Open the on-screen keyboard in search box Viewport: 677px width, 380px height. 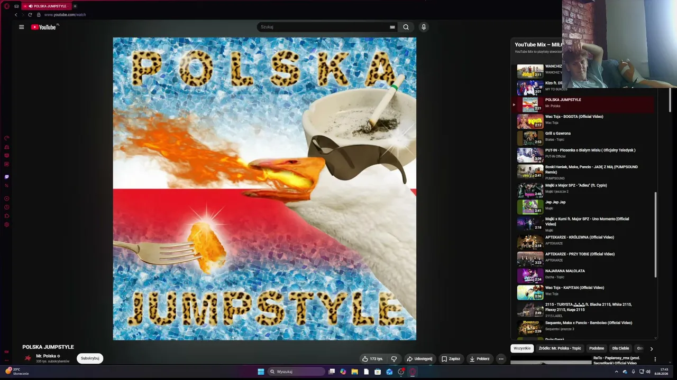[x=392, y=27]
